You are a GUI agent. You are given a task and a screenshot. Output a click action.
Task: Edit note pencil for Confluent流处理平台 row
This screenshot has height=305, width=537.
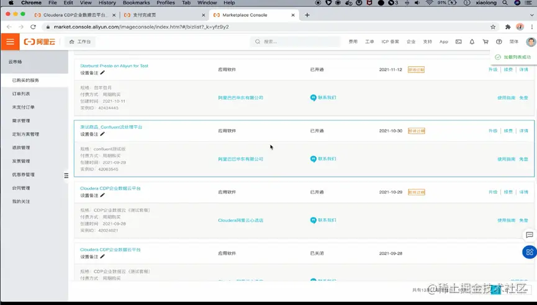point(102,134)
